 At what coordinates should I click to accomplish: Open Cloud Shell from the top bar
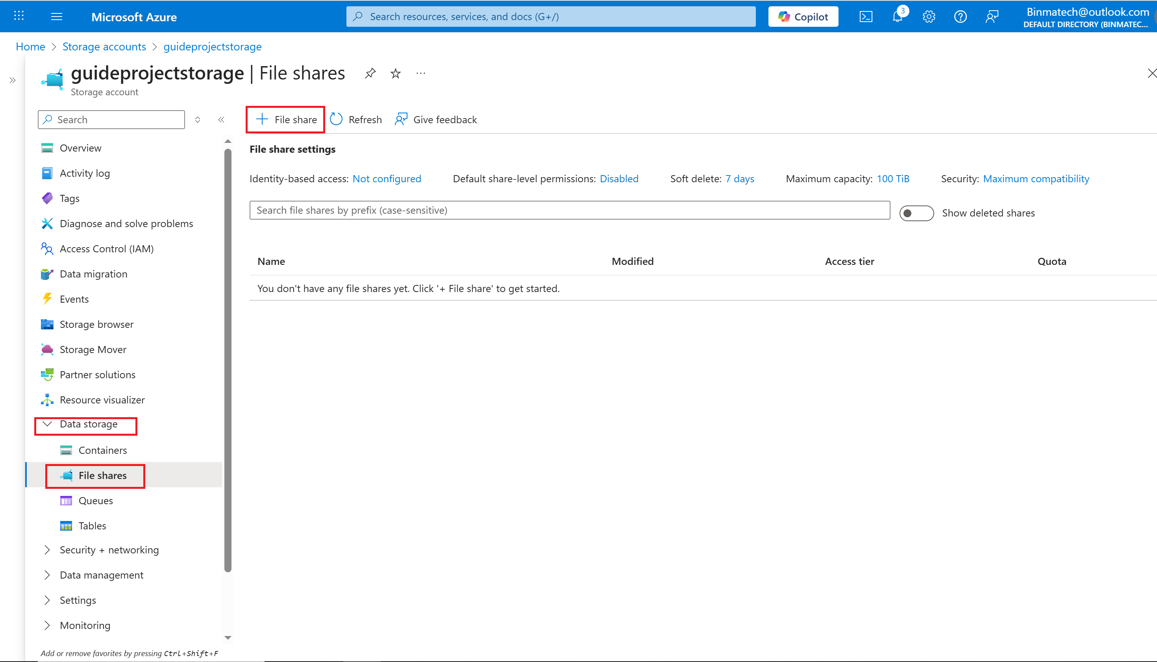(x=865, y=17)
